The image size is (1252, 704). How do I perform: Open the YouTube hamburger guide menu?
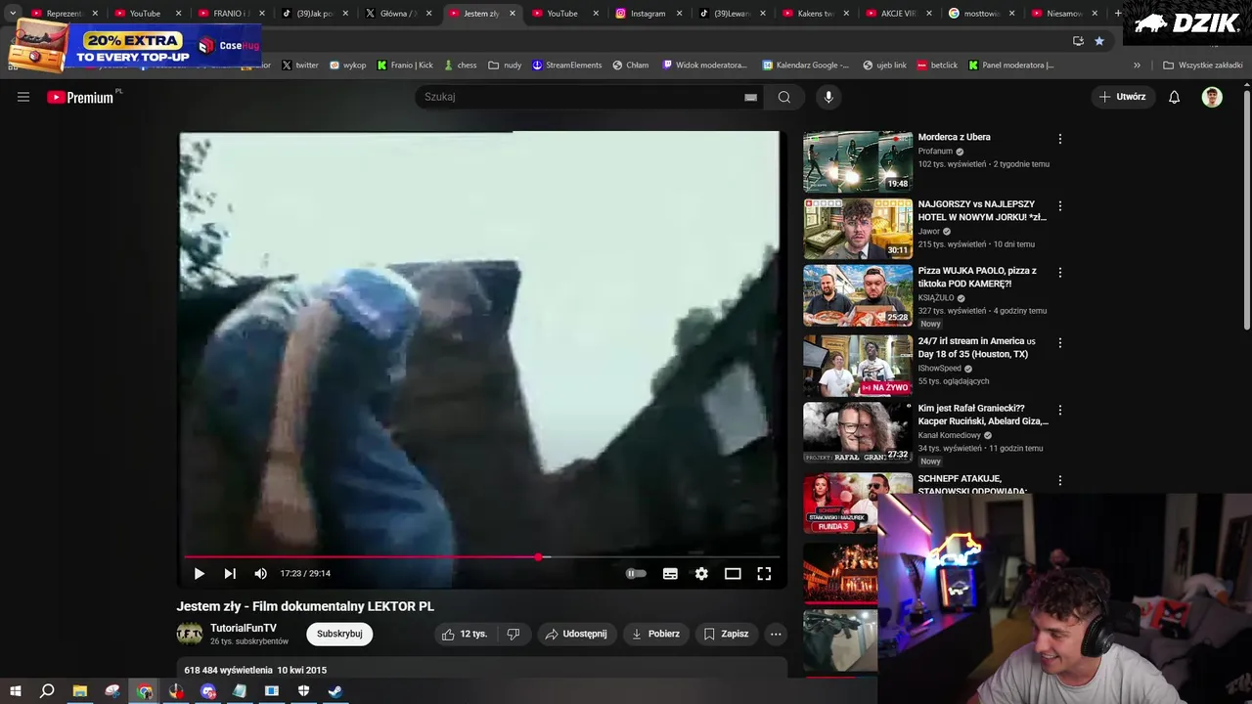[23, 97]
